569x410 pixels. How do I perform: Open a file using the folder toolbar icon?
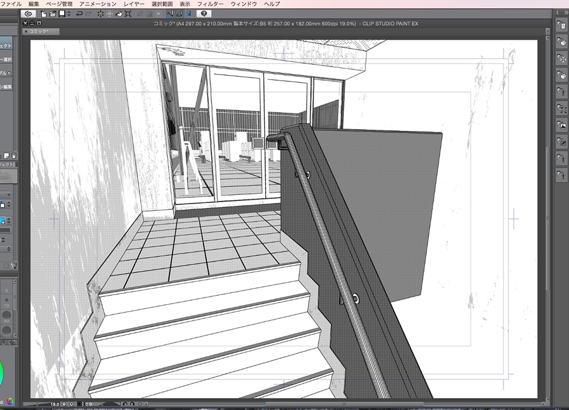point(52,13)
